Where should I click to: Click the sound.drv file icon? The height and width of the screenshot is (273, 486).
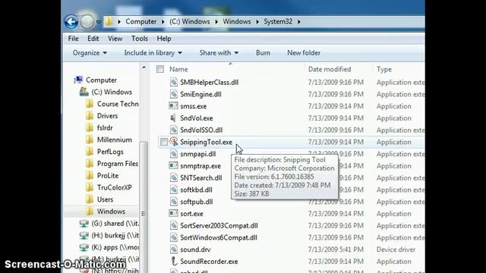pyautogui.click(x=174, y=249)
